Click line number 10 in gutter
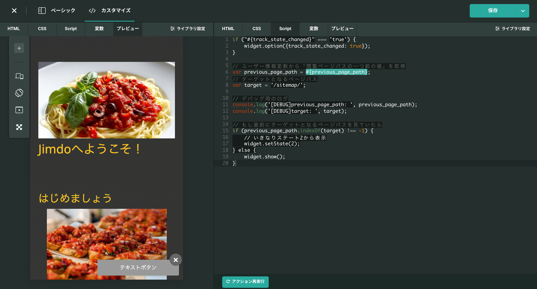Viewport: 537px width, 289px height. 225,98
